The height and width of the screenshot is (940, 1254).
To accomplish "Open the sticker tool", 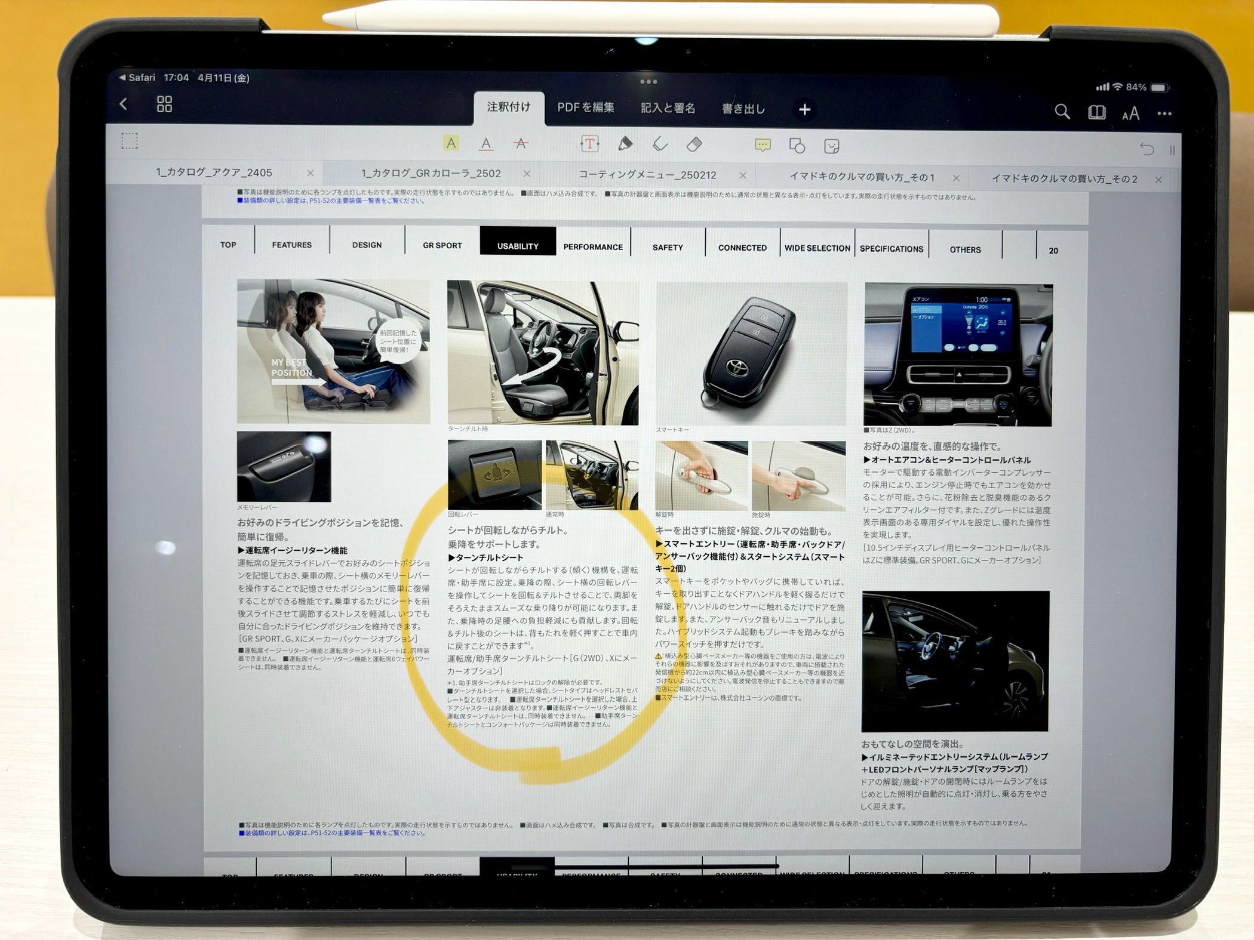I will pos(831,146).
